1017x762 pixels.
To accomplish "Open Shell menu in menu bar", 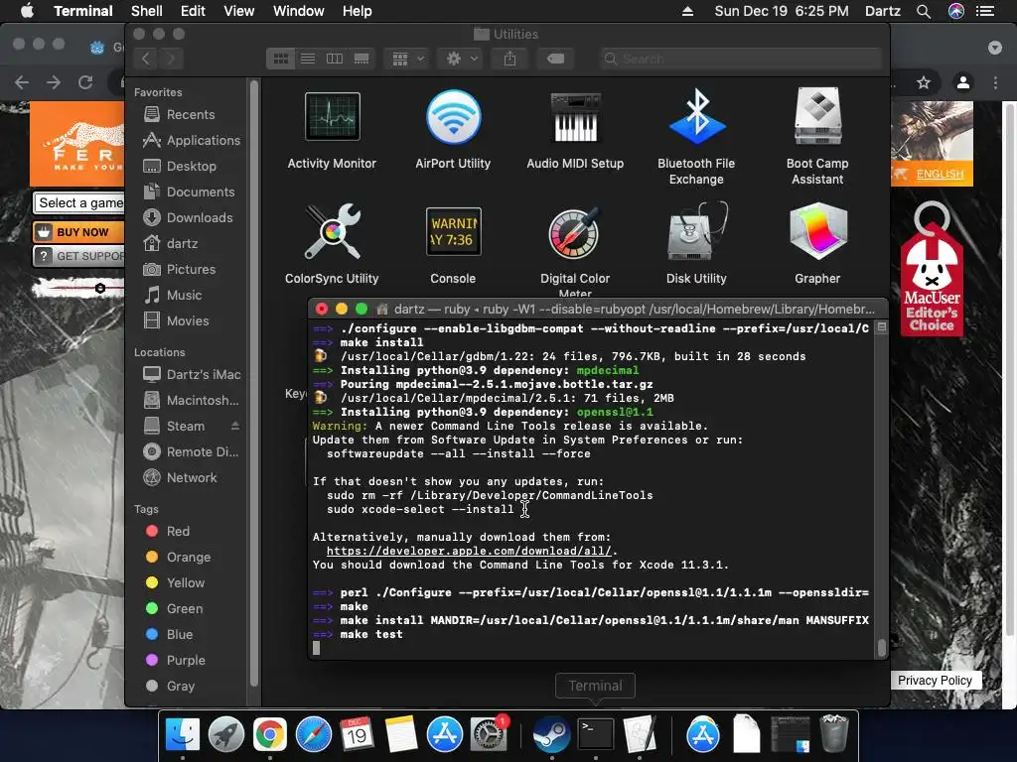I will pyautogui.click(x=147, y=11).
